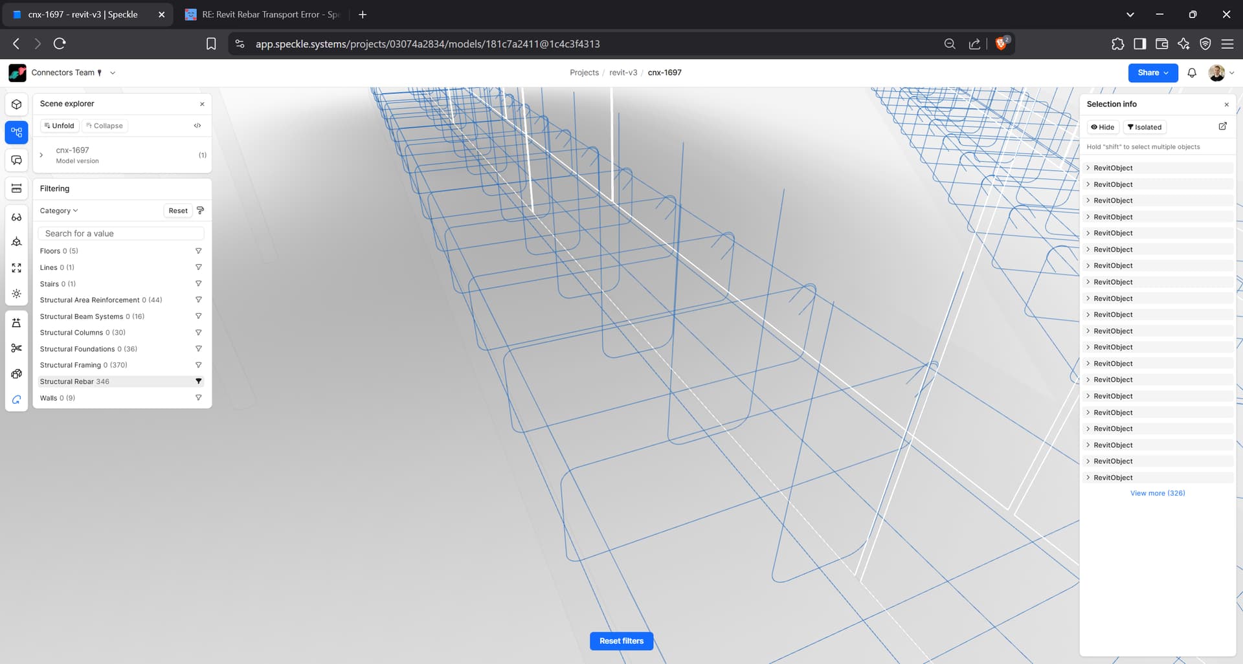Toggle the Explode model cubes icon
Screen dimensions: 1243x664
click(17, 374)
